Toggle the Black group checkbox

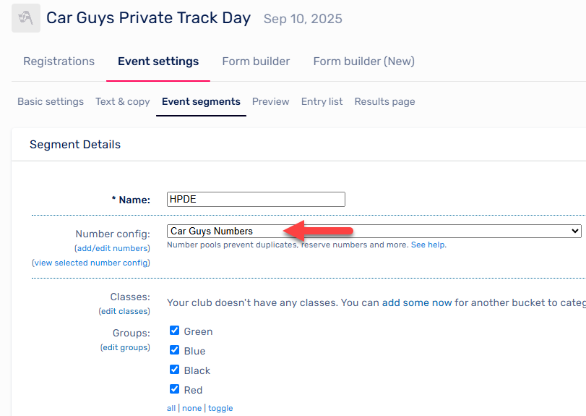[175, 369]
